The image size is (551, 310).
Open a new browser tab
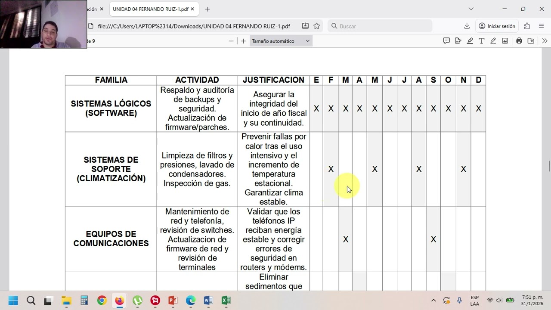tap(207, 9)
